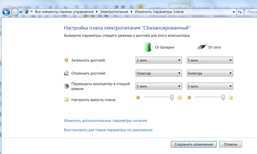
Task: Click the search field in top right
Action: click(251, 12)
